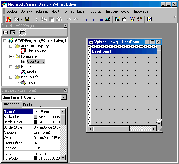
Task: Click View Code icon in Project panel
Action: click(x=6, y=33)
